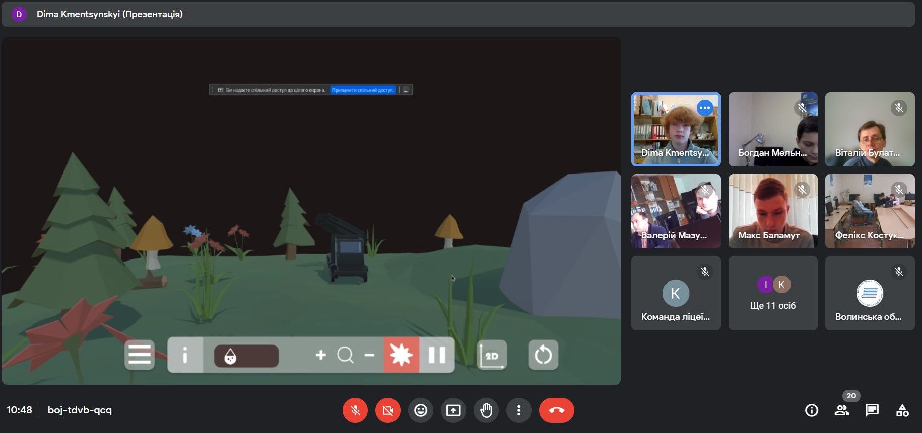Click the present screen button
922x433 pixels.
tap(453, 410)
